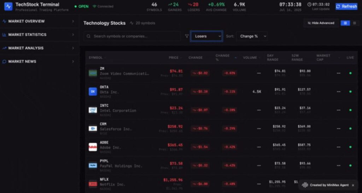362x193 pixels.
Task: Click the search magnifier icon
Action: (88, 36)
